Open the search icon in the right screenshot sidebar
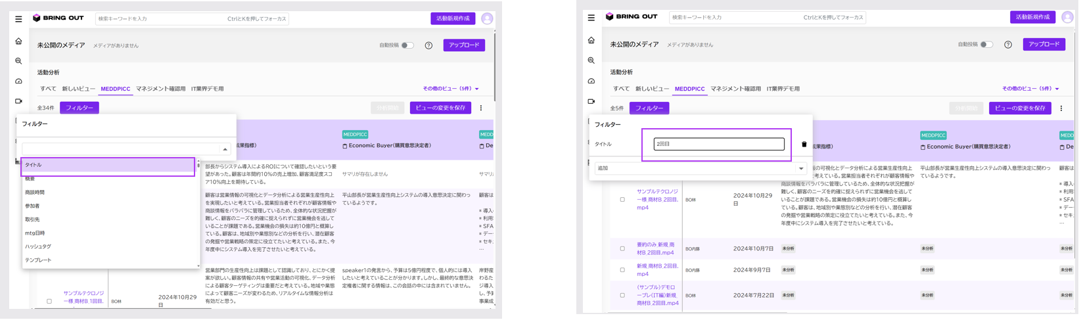Screen dimensions: 1081x324 point(591,60)
